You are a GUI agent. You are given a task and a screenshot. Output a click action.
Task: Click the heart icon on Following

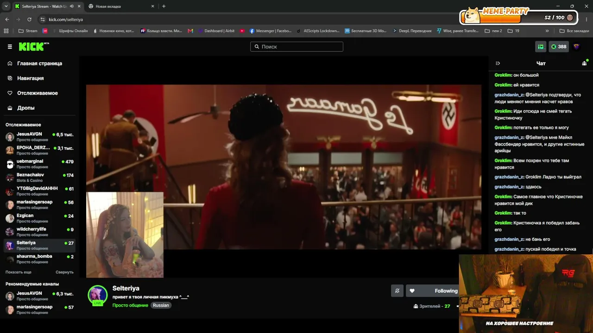point(412,291)
